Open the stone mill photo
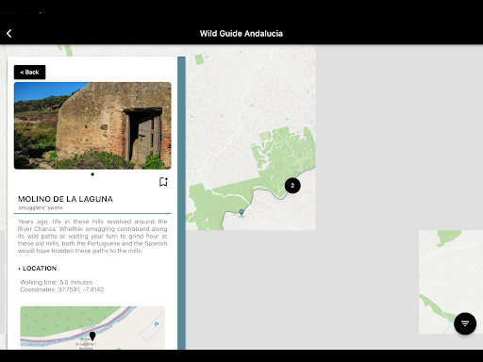 click(x=92, y=125)
